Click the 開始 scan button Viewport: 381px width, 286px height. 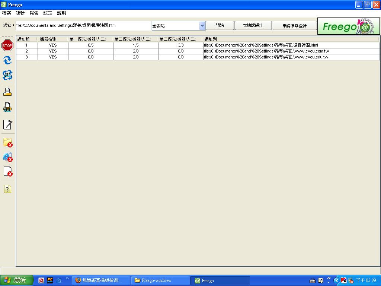click(x=220, y=26)
